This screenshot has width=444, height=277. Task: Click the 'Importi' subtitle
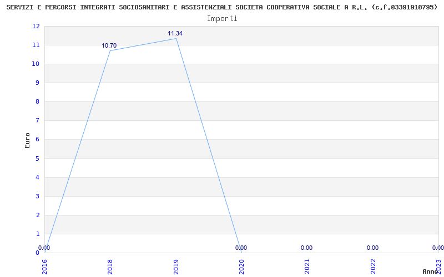point(222,19)
